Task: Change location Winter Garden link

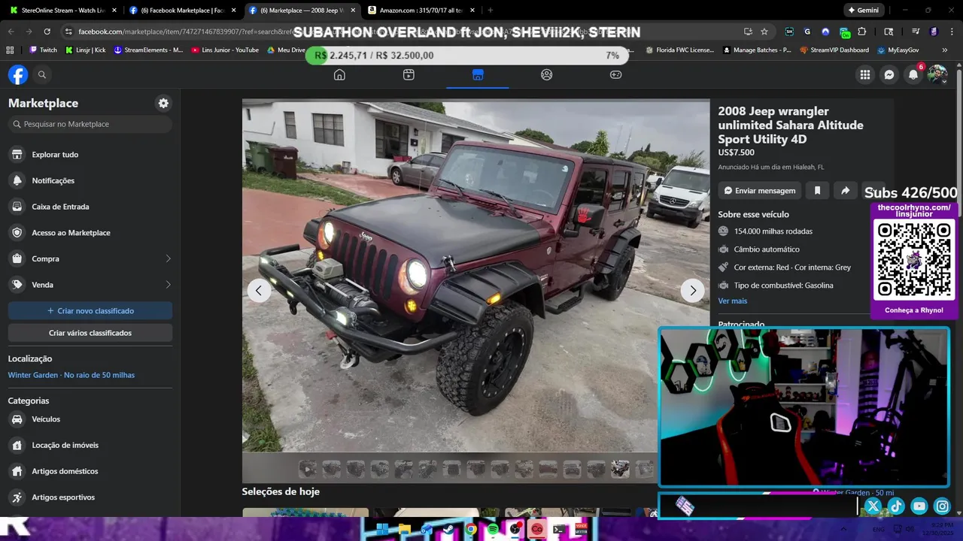Action: (x=71, y=375)
